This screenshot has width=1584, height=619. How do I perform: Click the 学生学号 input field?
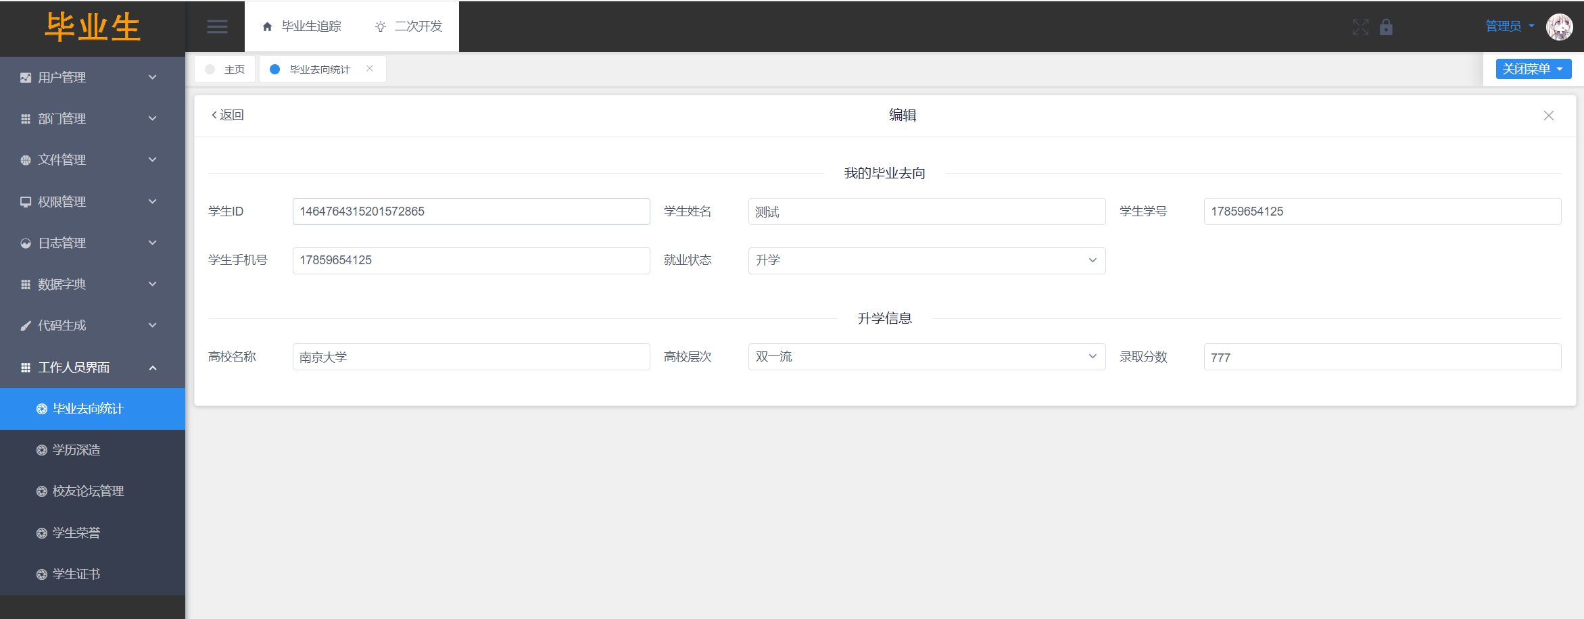point(1383,212)
